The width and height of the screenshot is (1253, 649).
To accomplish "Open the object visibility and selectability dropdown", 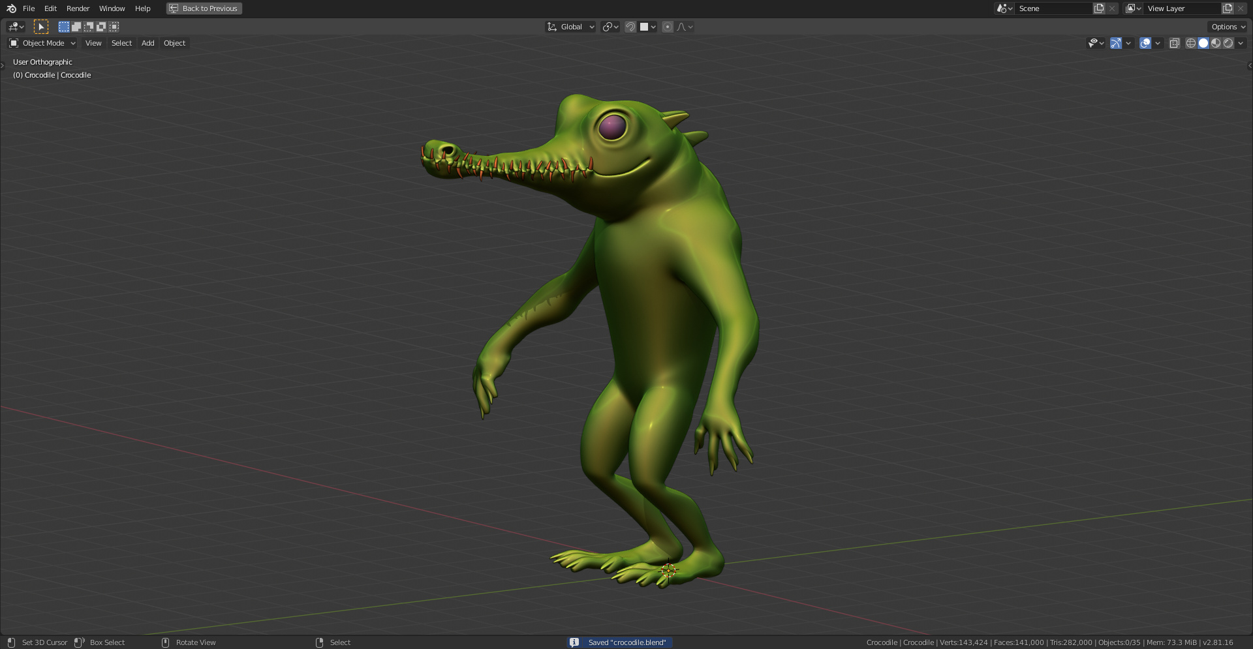I will pyautogui.click(x=1096, y=43).
